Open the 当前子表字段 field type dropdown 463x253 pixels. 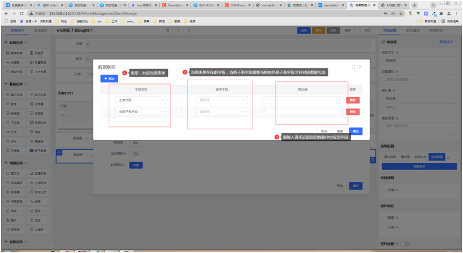(141, 112)
